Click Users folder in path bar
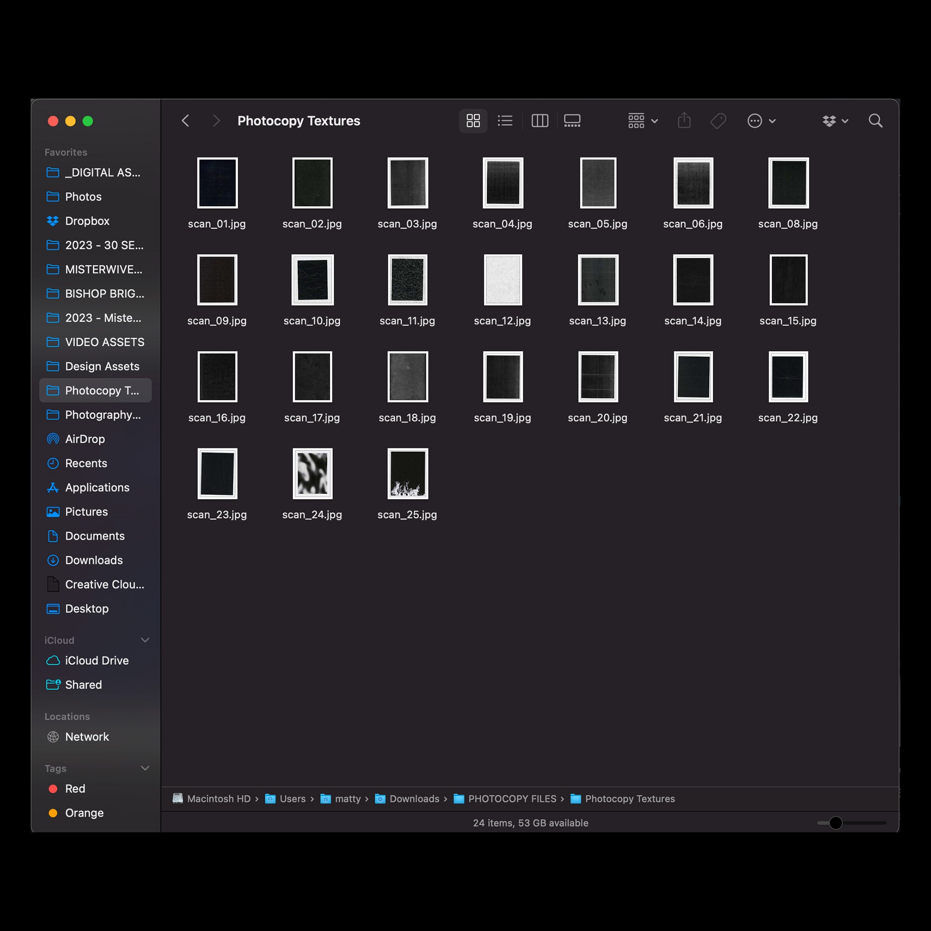Image resolution: width=931 pixels, height=931 pixels. [x=292, y=798]
